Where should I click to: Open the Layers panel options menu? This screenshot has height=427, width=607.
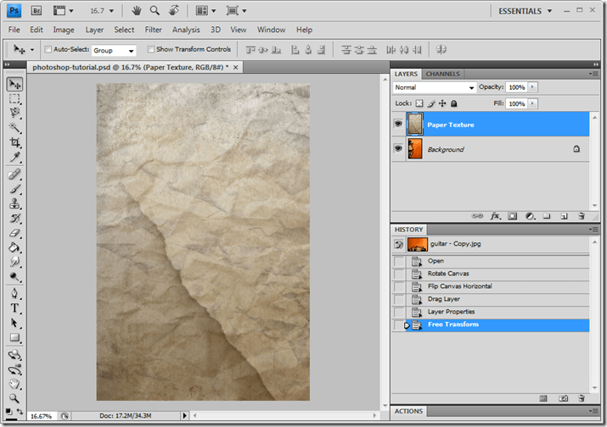coord(593,74)
